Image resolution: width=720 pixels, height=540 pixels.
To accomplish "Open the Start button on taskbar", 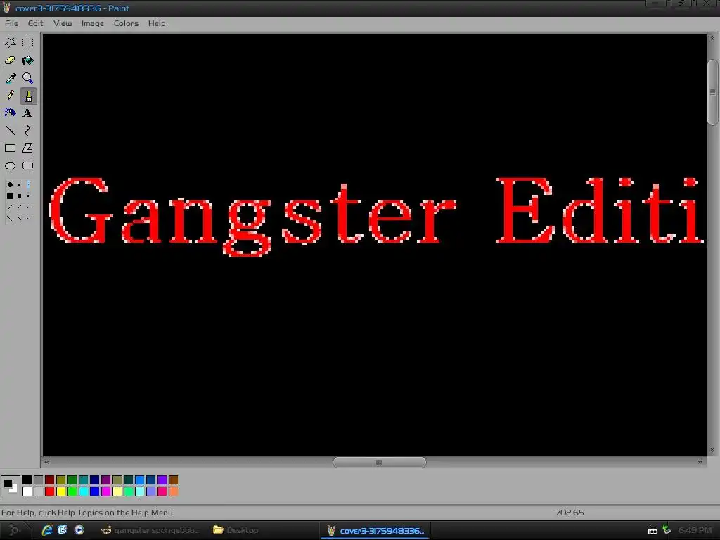I will click(15, 530).
